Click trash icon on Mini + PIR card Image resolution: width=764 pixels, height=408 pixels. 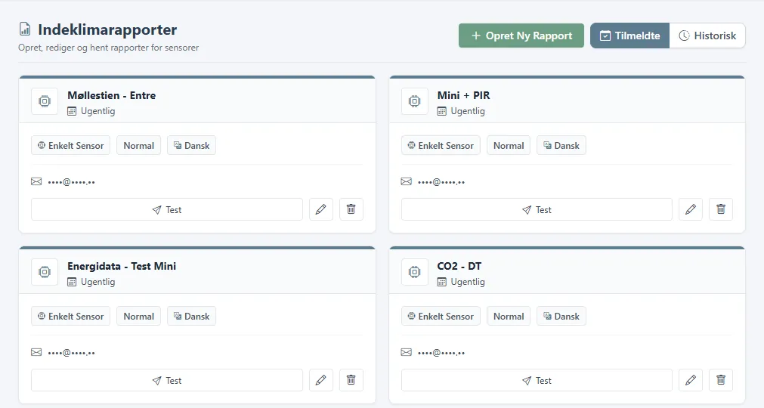coord(721,209)
